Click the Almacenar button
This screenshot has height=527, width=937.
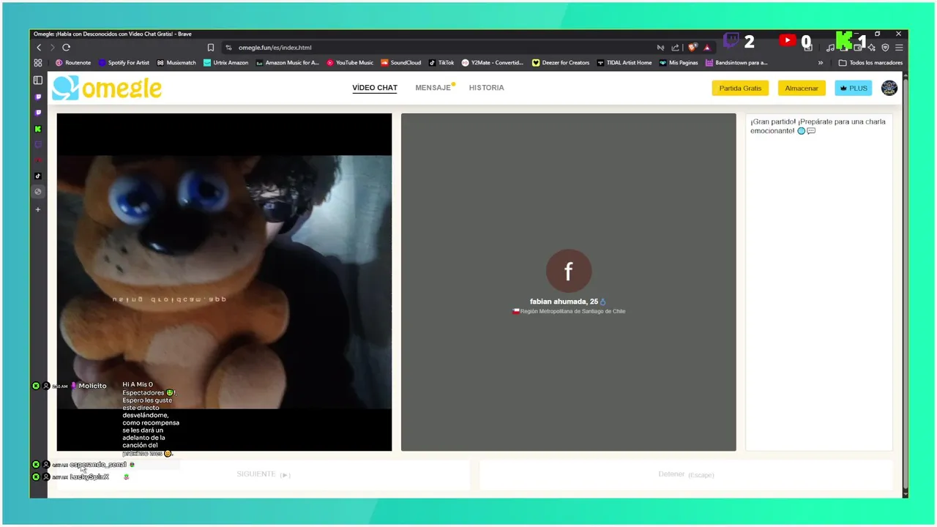802,88
